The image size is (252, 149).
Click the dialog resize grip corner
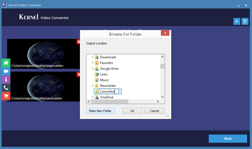[167, 115]
